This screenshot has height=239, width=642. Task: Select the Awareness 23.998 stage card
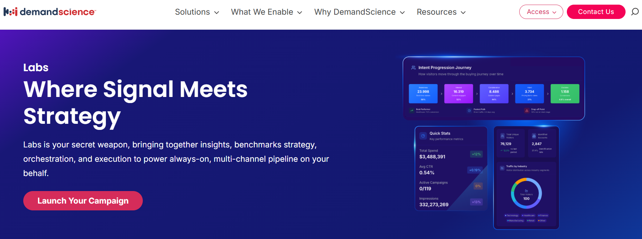(x=423, y=94)
